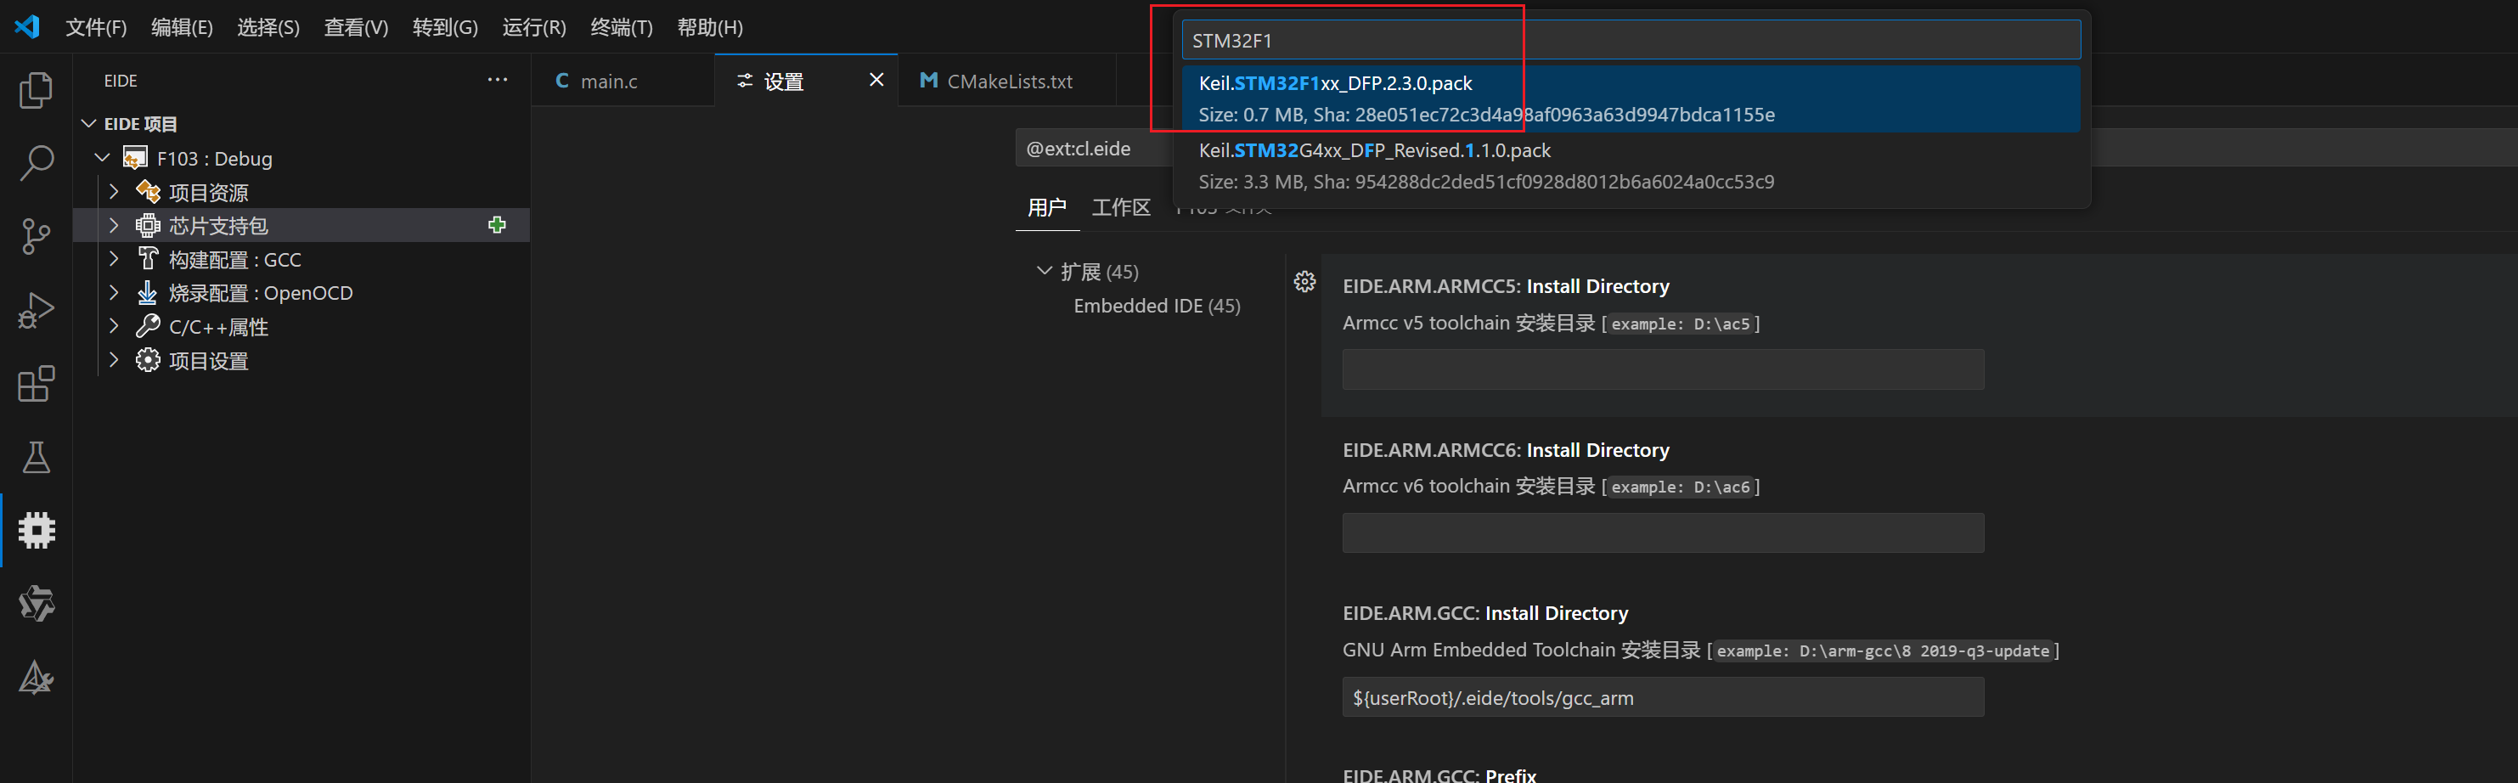Click the F103 project icon
The image size is (2518, 783).
click(135, 157)
